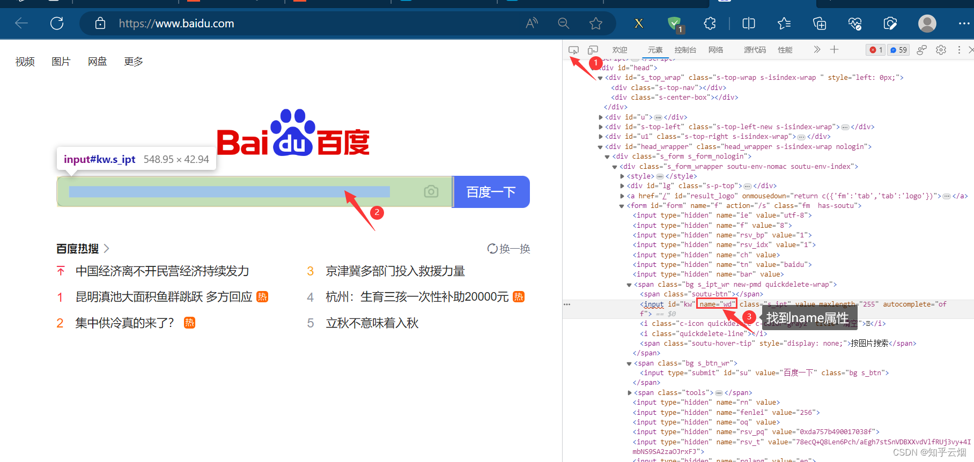Viewport: 974px width, 462px height.
Task: Expand the span class tools node
Action: [629, 393]
